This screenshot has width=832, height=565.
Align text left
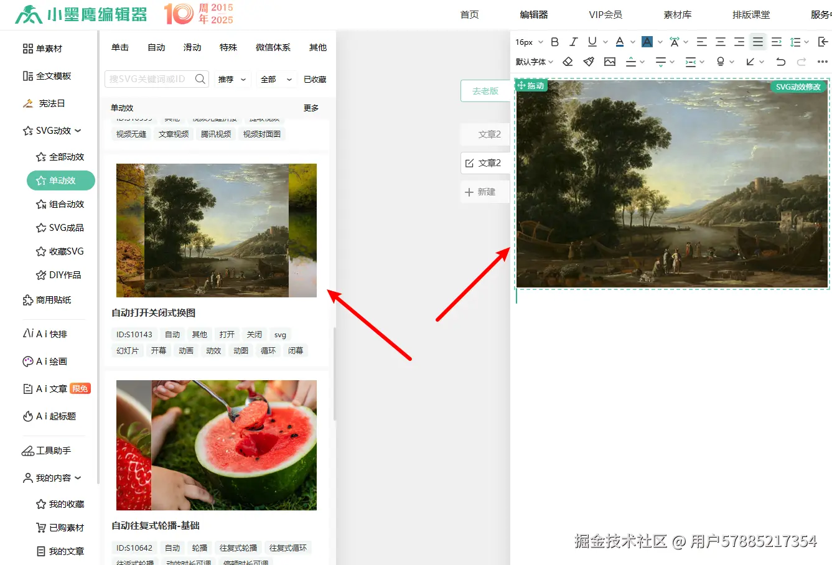[702, 42]
